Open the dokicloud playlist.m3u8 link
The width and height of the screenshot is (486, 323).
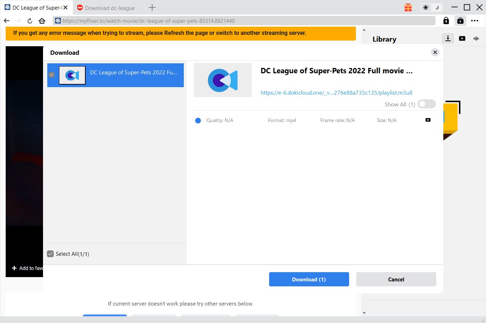[336, 92]
